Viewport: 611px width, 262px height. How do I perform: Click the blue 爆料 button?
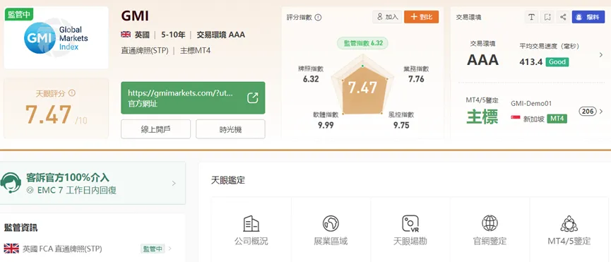[x=588, y=17]
